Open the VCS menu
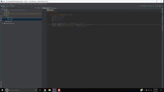 (37, 4)
